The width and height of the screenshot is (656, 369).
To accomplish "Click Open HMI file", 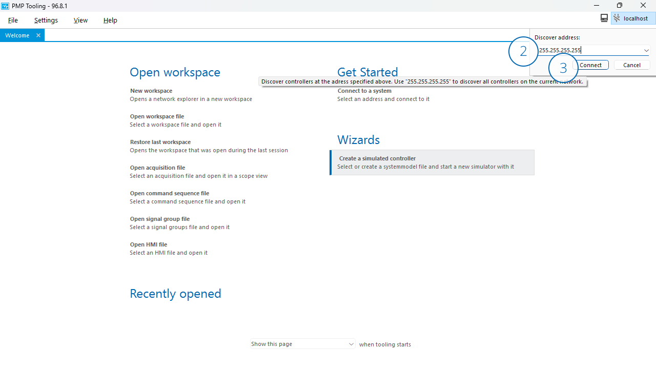I will (148, 244).
